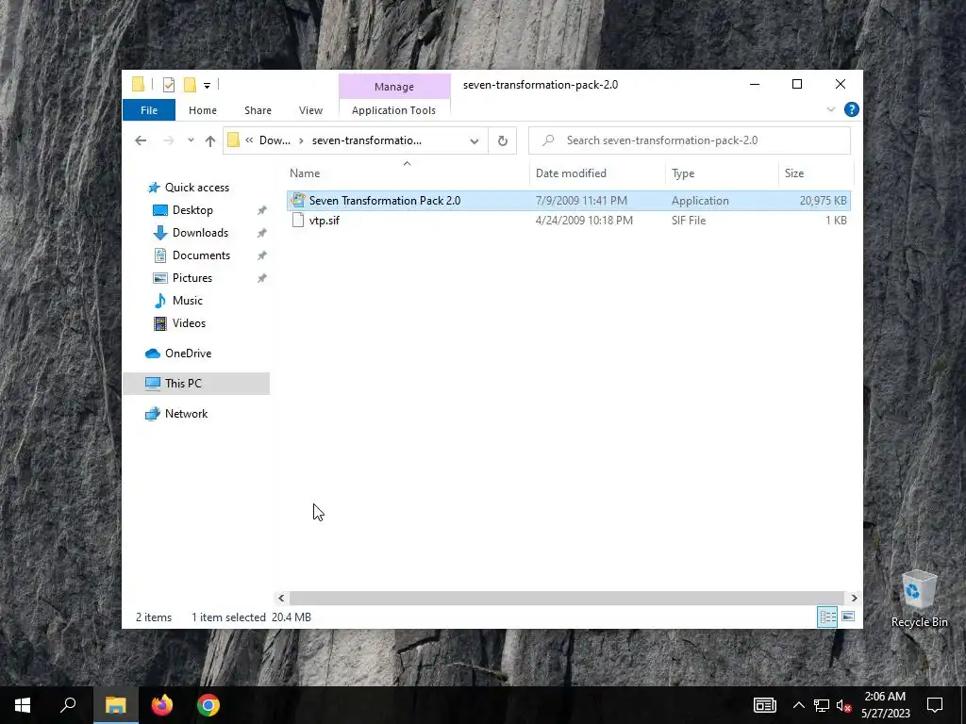
Task: Click the Properties quick access toolbar icon
Action: (x=168, y=85)
